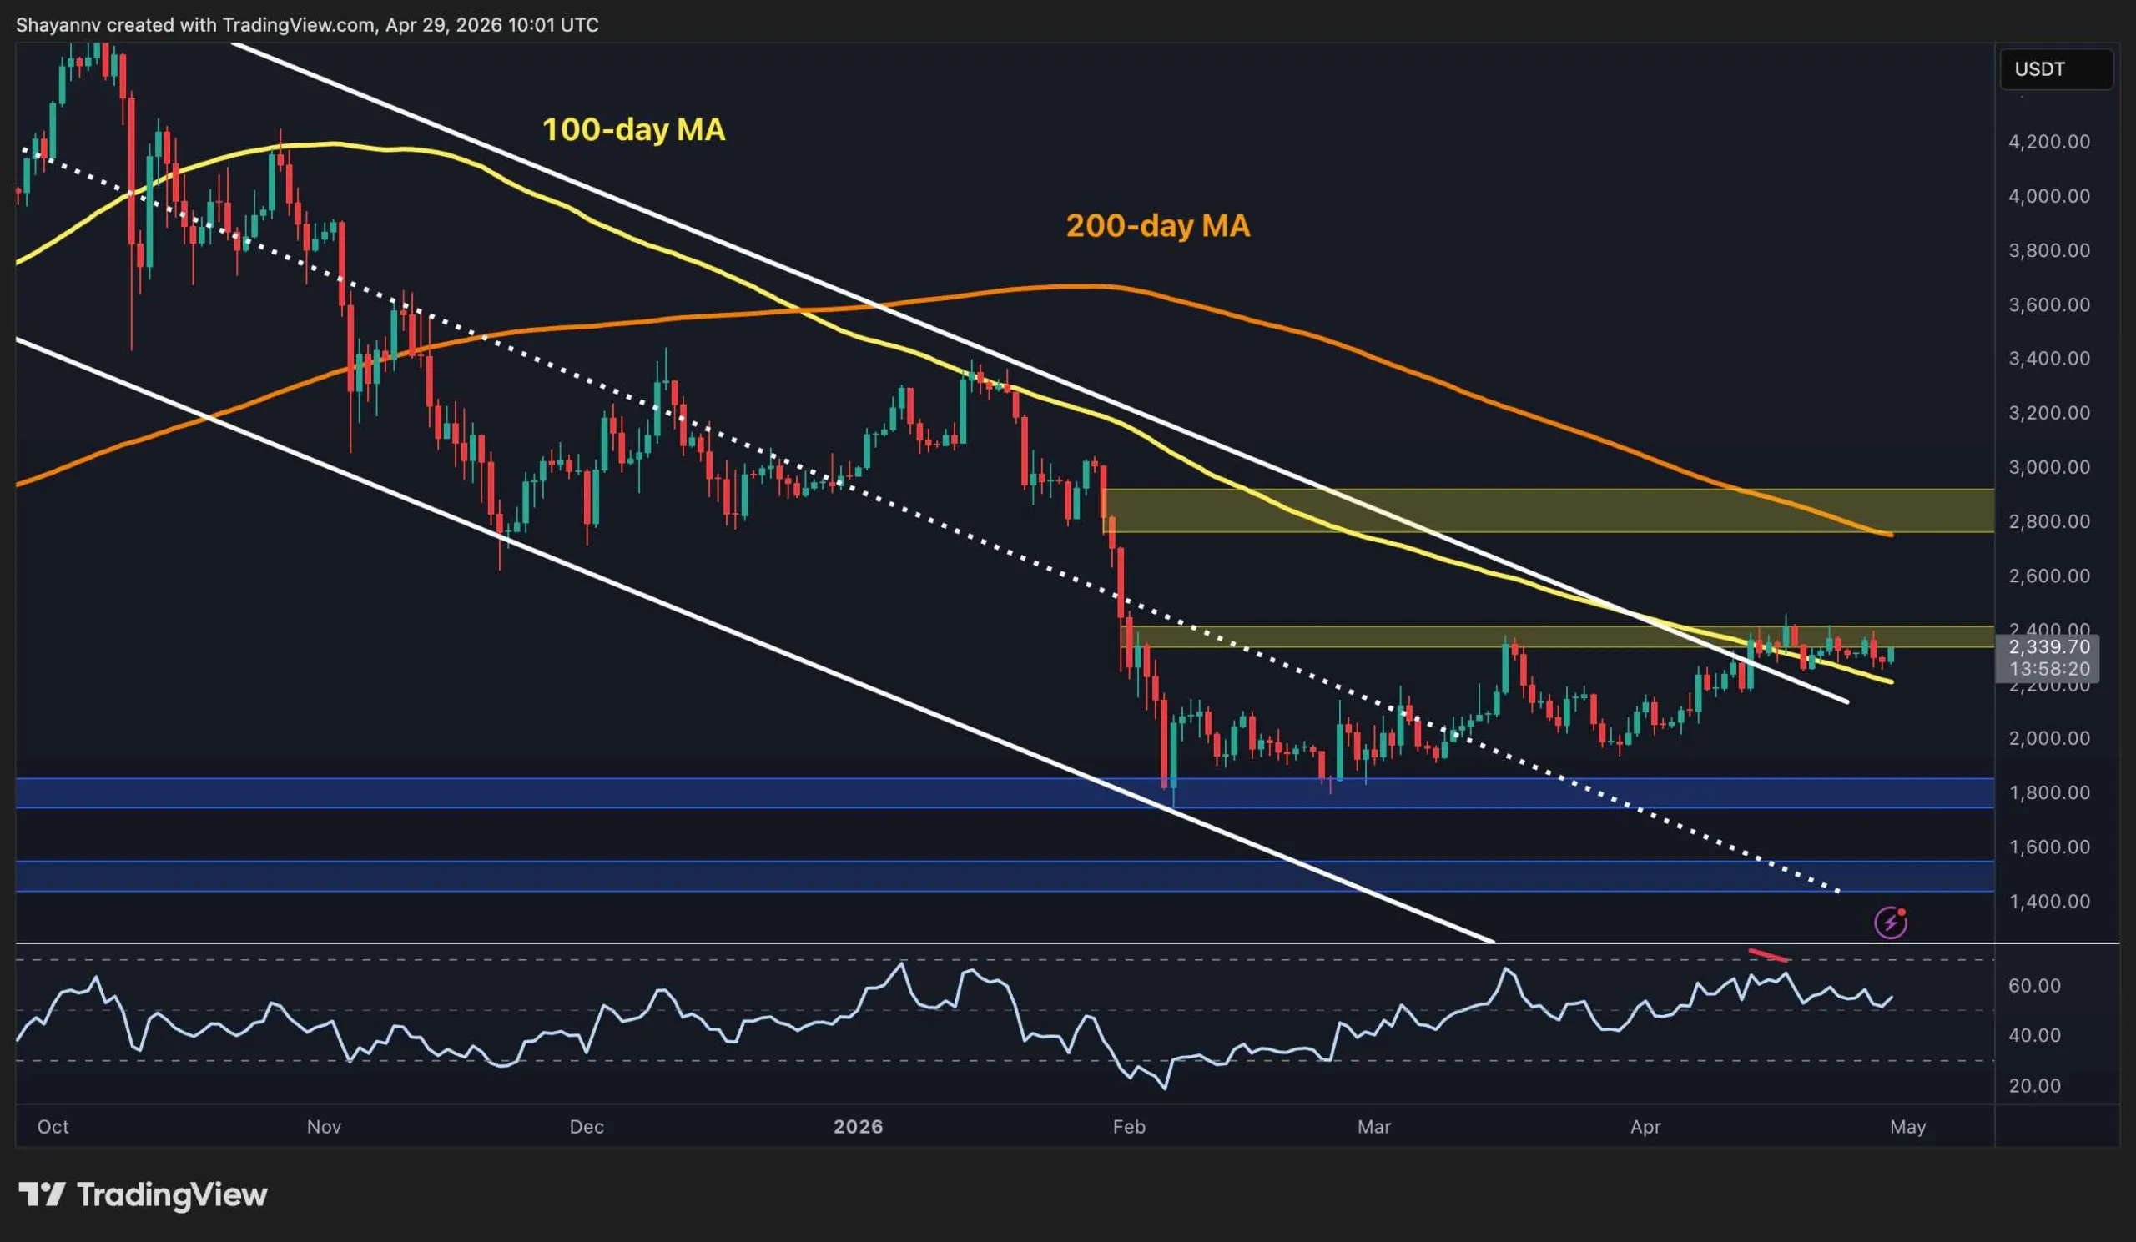Click the Shayannv chart attribution header text
This screenshot has width=2136, height=1242.
pos(307,24)
